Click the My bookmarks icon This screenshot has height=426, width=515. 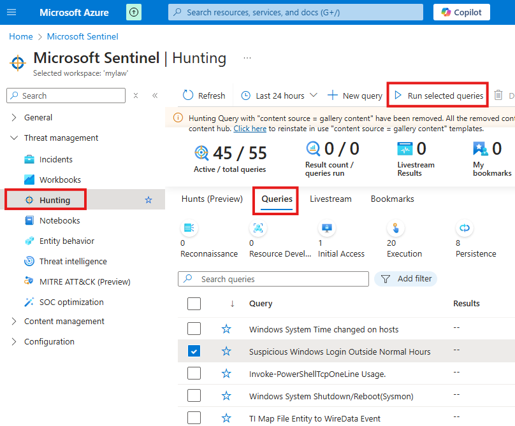(x=480, y=148)
